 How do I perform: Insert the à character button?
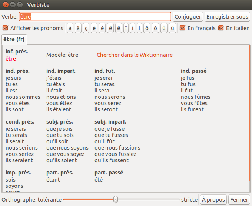(70, 28)
